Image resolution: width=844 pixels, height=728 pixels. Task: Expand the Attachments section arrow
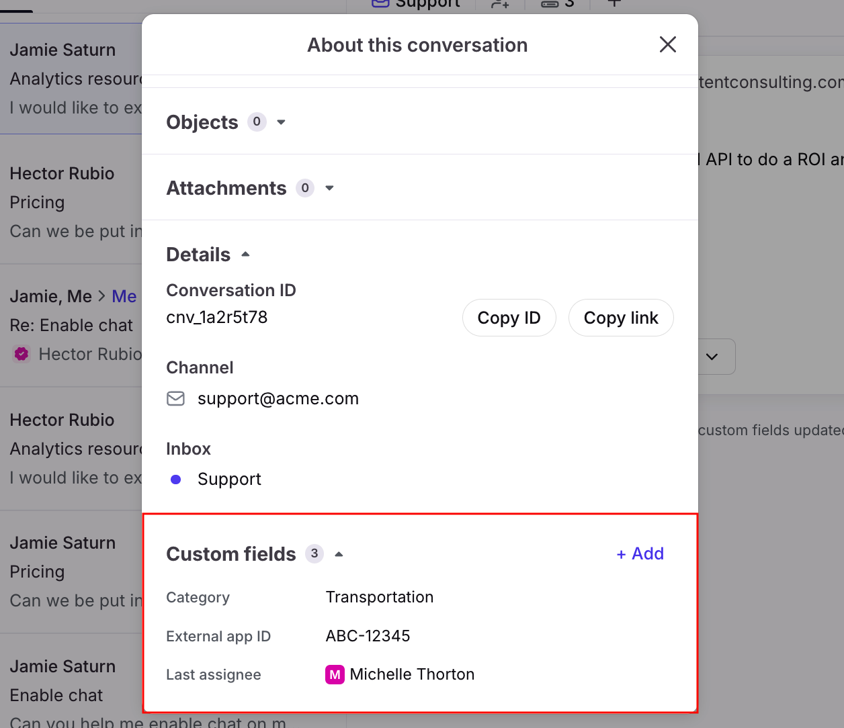(x=329, y=188)
